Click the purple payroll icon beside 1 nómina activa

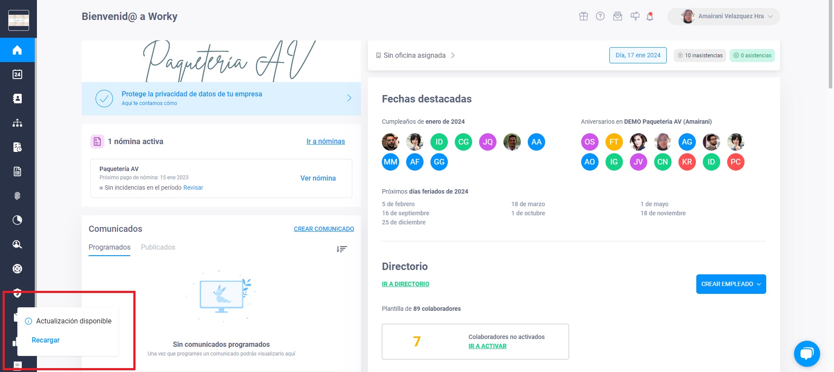click(97, 142)
